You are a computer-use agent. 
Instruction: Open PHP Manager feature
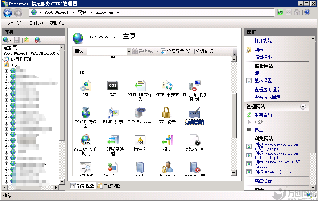[140, 113]
